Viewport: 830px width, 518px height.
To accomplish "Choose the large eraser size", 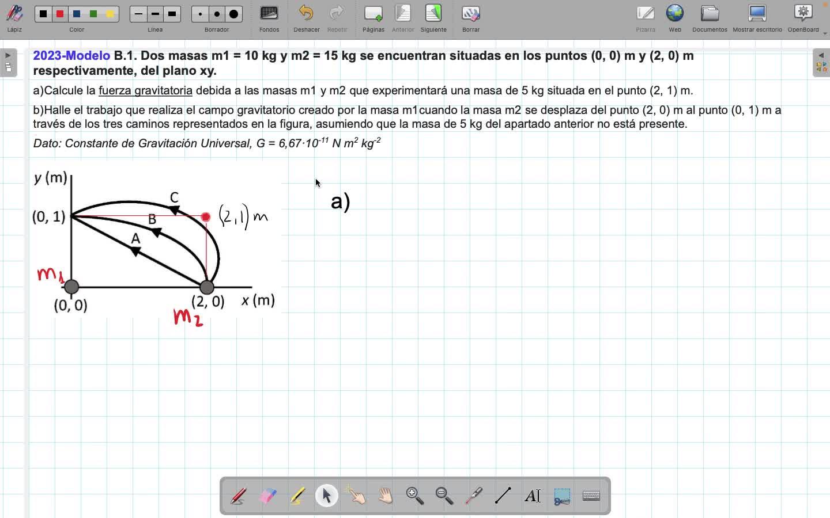I will pos(233,14).
